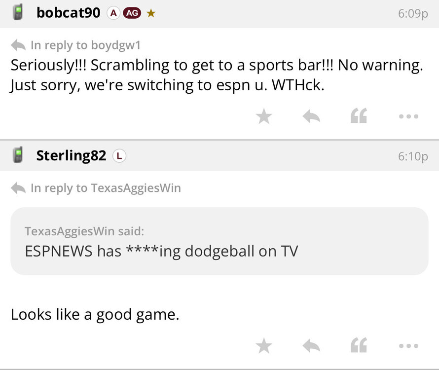This screenshot has width=439, height=370.
Task: Open bobcat90's user profile
Action: pos(68,13)
